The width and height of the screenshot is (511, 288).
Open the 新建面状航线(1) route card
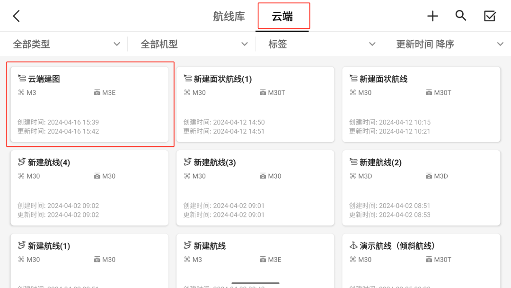click(255, 104)
